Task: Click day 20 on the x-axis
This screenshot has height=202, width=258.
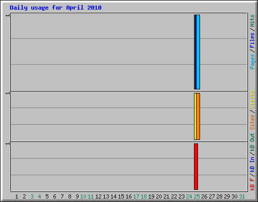Action: (159, 196)
